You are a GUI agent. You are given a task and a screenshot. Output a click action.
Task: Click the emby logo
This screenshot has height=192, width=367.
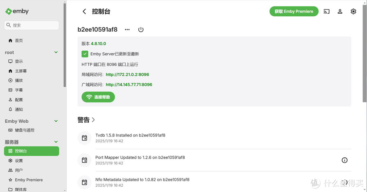pos(17,11)
